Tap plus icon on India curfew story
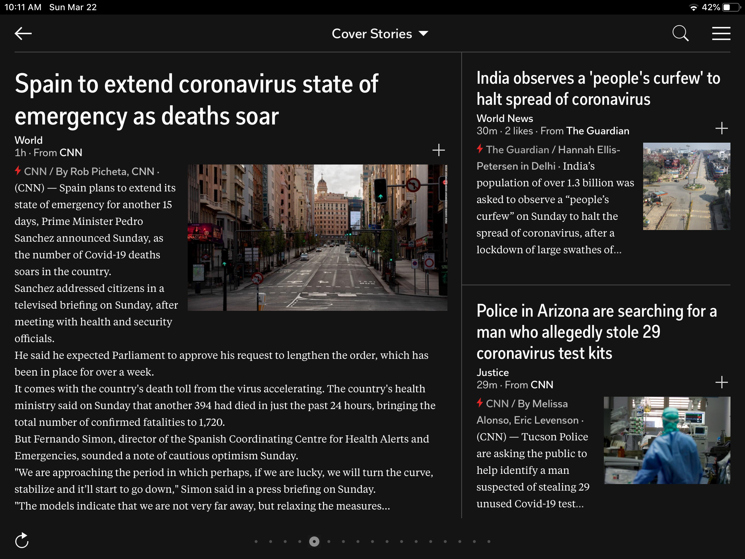The height and width of the screenshot is (559, 745). click(721, 128)
